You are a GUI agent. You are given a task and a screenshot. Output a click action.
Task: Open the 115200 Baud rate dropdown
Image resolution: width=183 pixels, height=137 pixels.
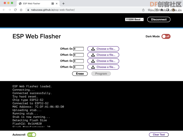pyautogui.click(x=134, y=19)
